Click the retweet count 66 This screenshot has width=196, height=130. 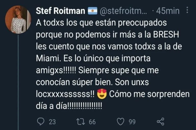tap(92, 122)
